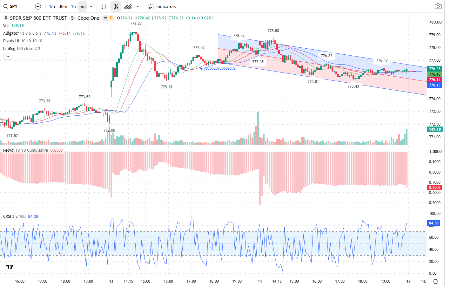Viewport: 451px width, 302px height.
Task: Switch to the 30m interval
Action: tap(63, 6)
